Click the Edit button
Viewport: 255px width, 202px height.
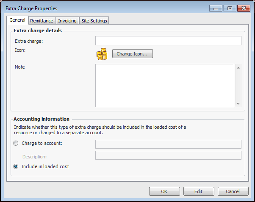198,191
